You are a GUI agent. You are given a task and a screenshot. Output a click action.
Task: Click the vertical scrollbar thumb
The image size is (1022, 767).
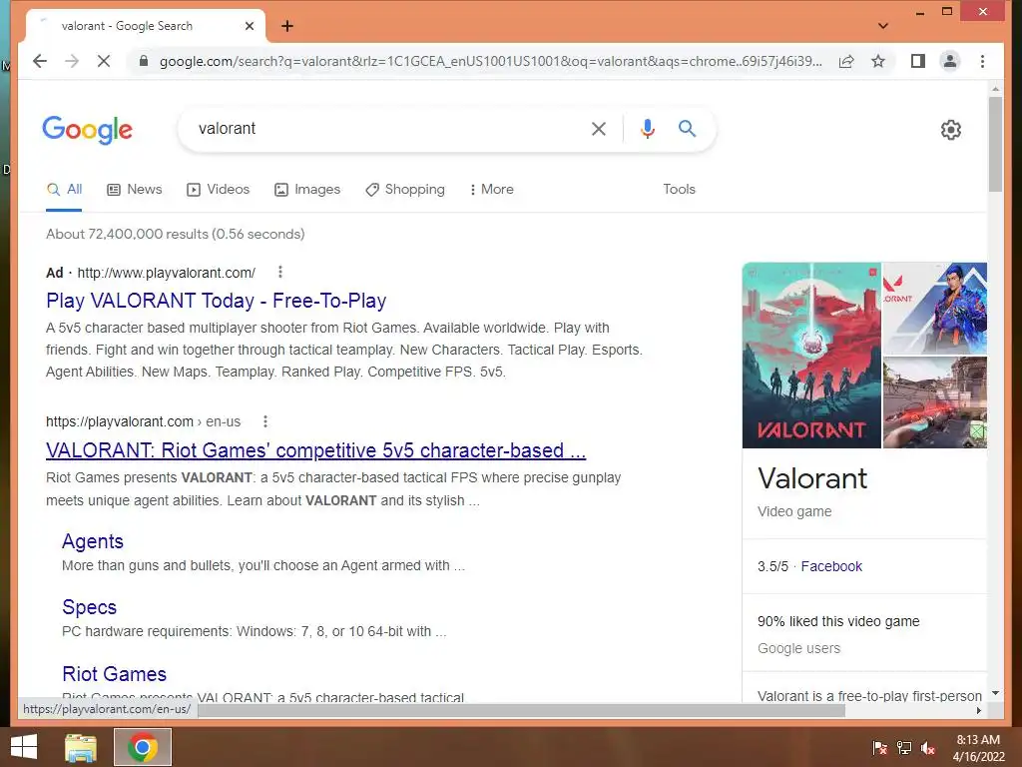tap(995, 144)
